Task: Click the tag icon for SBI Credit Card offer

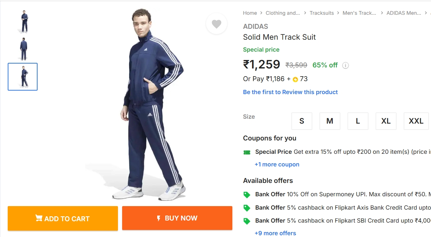Action: point(247,220)
